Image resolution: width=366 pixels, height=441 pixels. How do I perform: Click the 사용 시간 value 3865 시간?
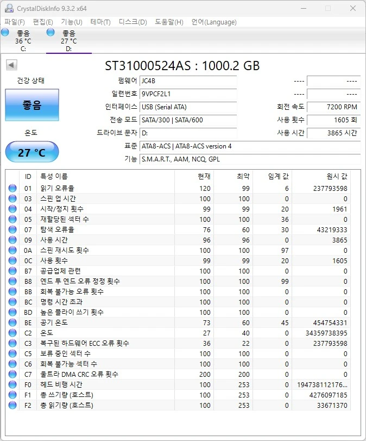[334, 133]
